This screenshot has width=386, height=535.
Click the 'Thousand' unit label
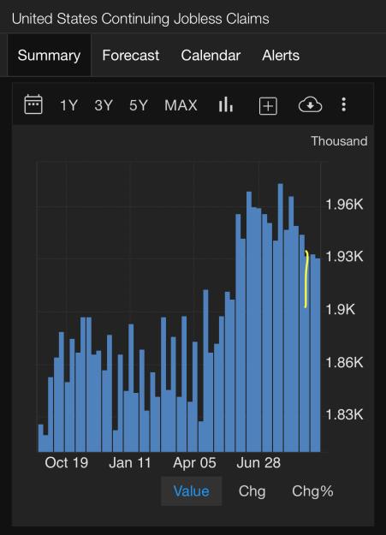339,141
